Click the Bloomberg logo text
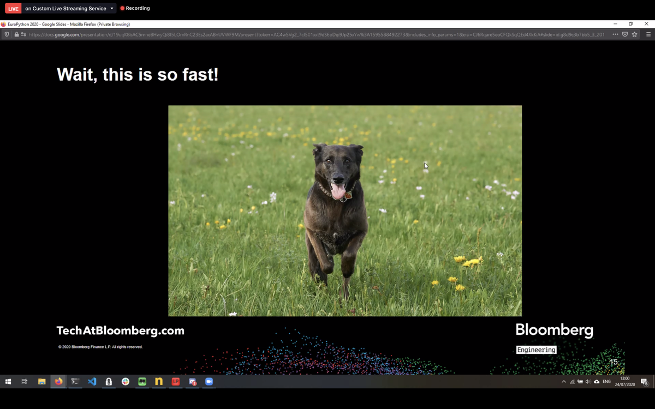Screen dimensions: 655x409 tap(554, 330)
